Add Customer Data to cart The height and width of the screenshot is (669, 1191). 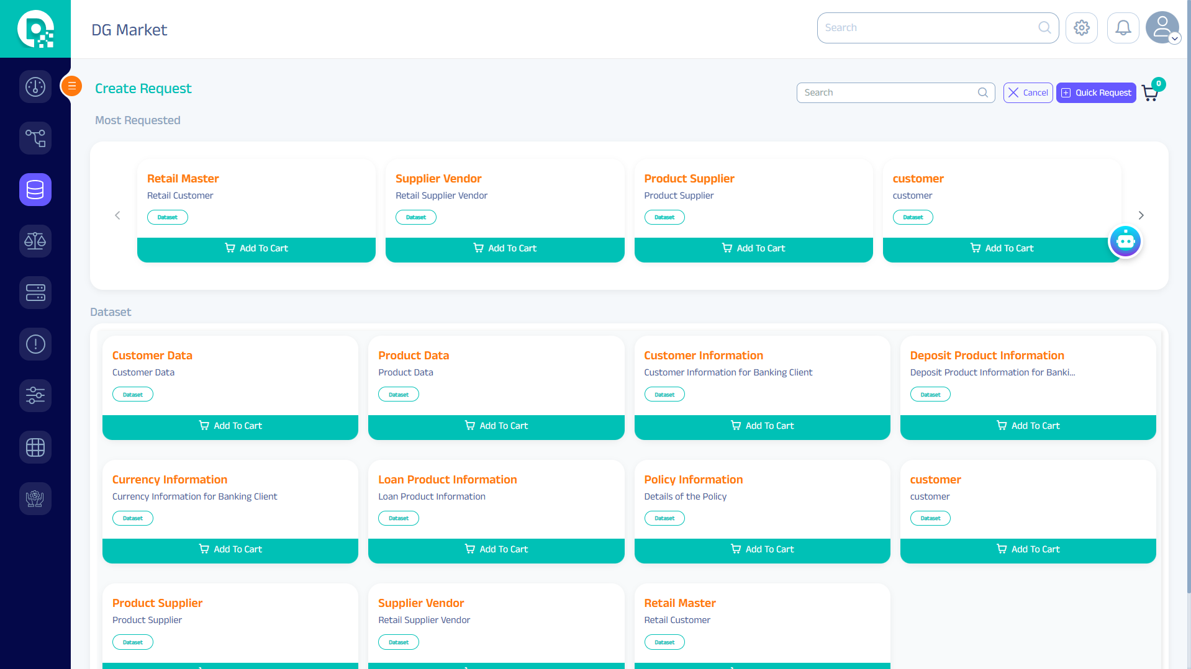pyautogui.click(x=230, y=426)
